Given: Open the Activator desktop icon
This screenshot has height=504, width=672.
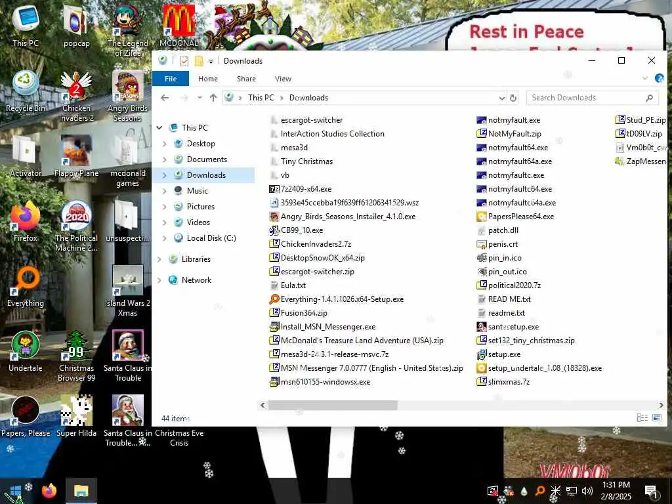Looking at the screenshot, I should click(26, 156).
